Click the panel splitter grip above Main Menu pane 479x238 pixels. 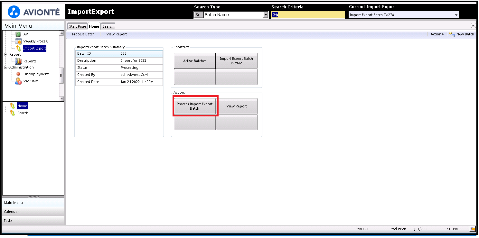(33, 197)
